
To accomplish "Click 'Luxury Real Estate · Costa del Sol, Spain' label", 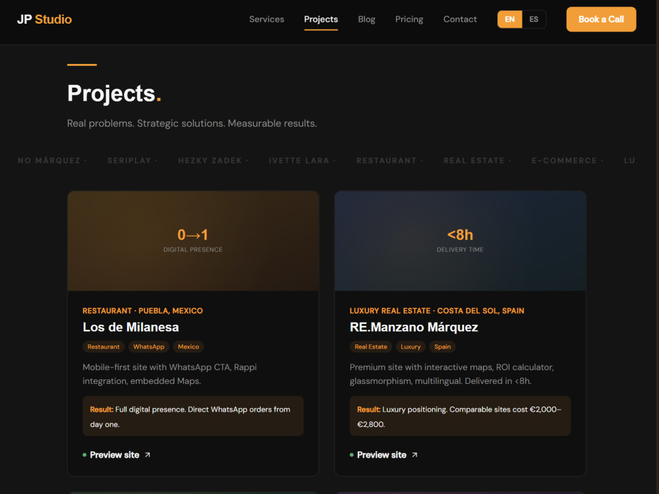I will tap(437, 311).
